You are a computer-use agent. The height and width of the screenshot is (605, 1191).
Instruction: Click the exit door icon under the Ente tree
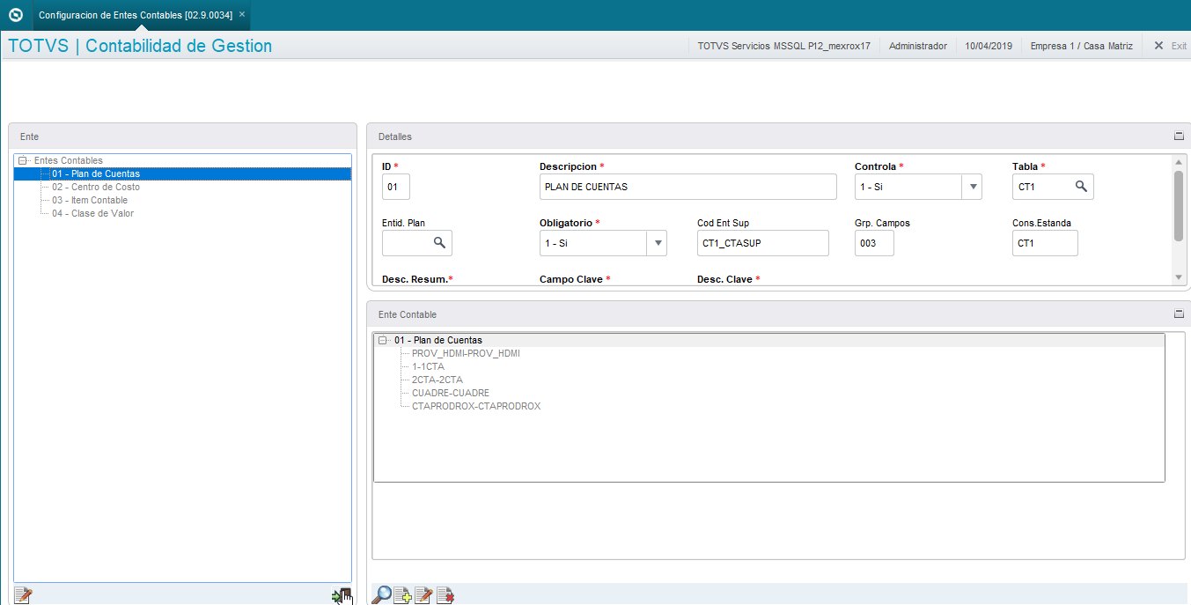click(x=342, y=595)
